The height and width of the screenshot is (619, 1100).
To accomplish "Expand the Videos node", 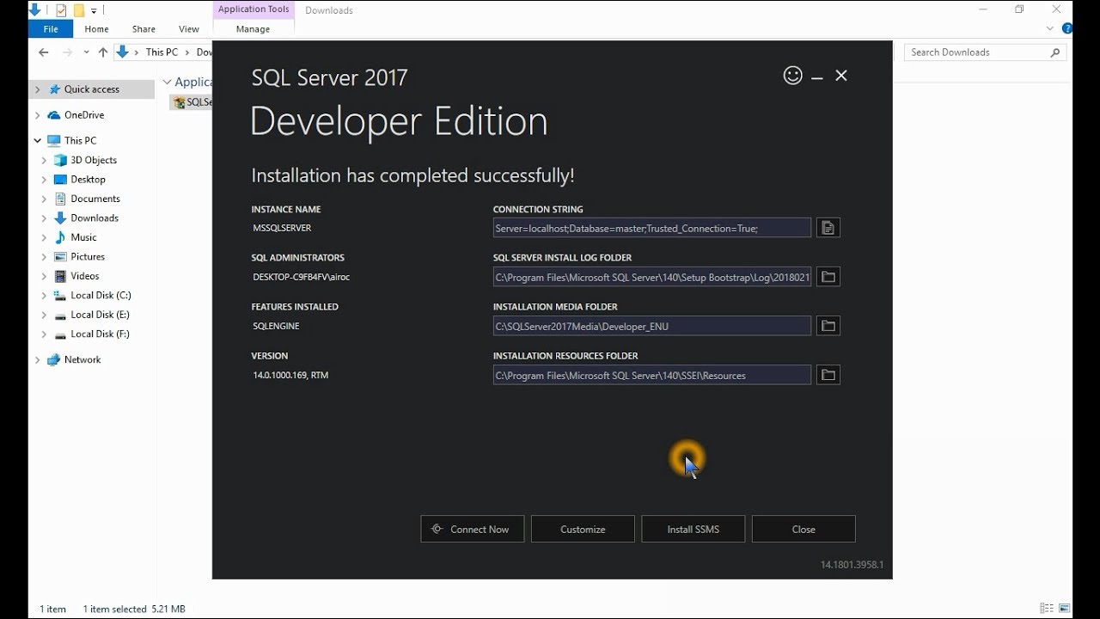I will coord(45,276).
